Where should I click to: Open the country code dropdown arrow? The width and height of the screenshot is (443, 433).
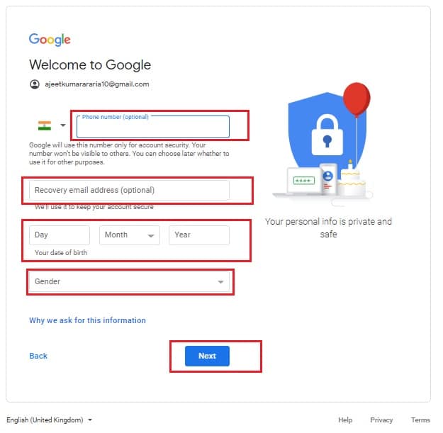[63, 125]
